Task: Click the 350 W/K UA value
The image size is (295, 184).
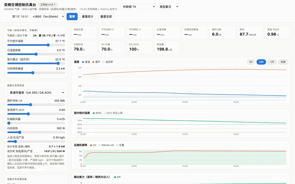Action: pyautogui.click(x=59, y=101)
